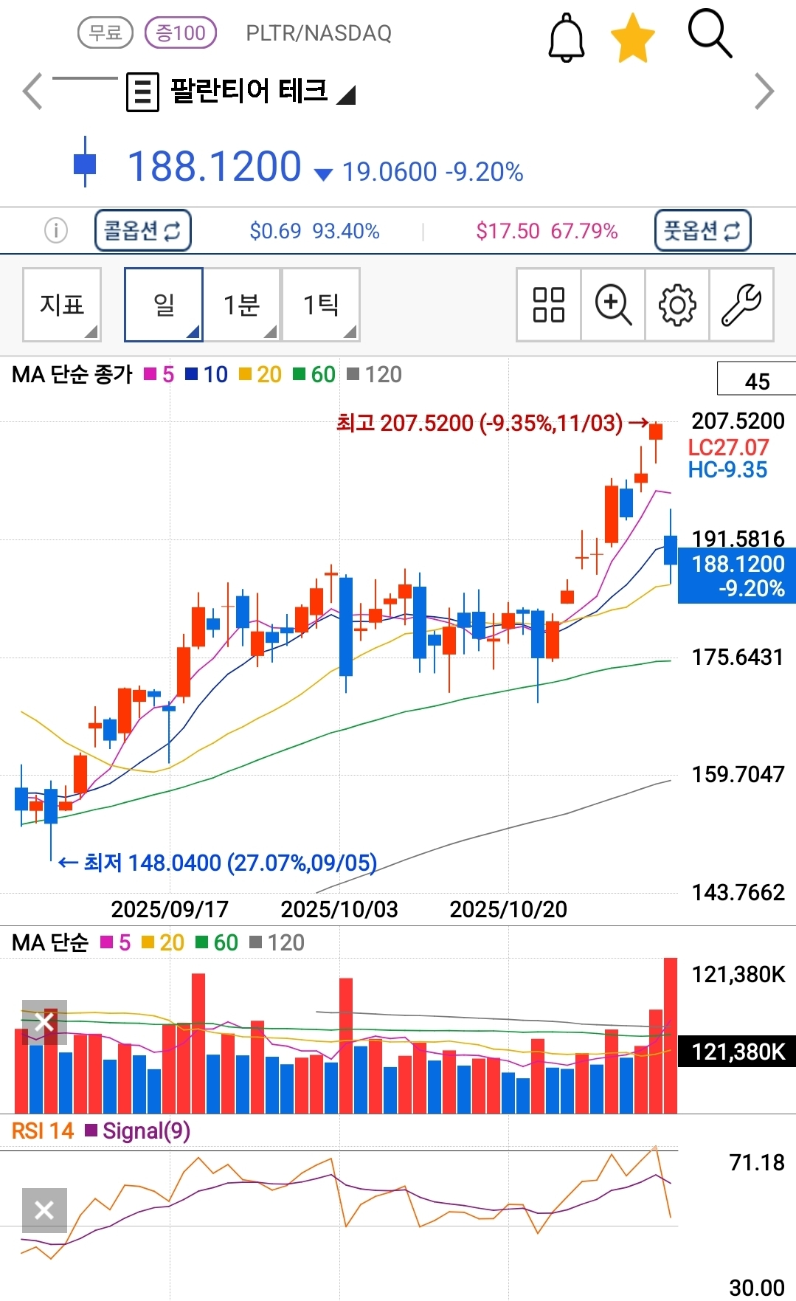Tap the 증100 margin badge
Viewport: 796px width, 1301px height.
click(181, 32)
